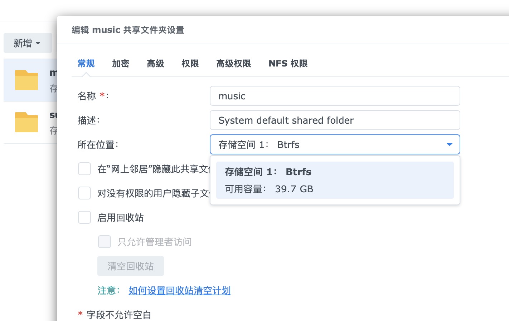Click the arrow icon on 新增 button
This screenshot has width=509, height=321.
point(38,43)
